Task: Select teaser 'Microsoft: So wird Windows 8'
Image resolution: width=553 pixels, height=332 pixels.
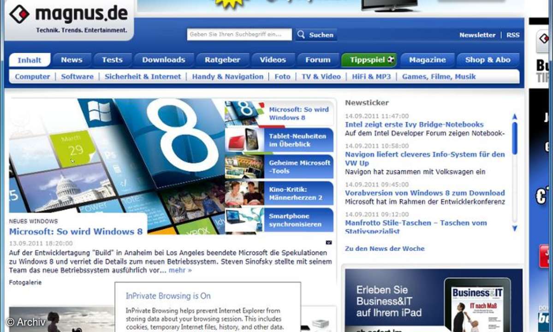Action: [x=279, y=113]
